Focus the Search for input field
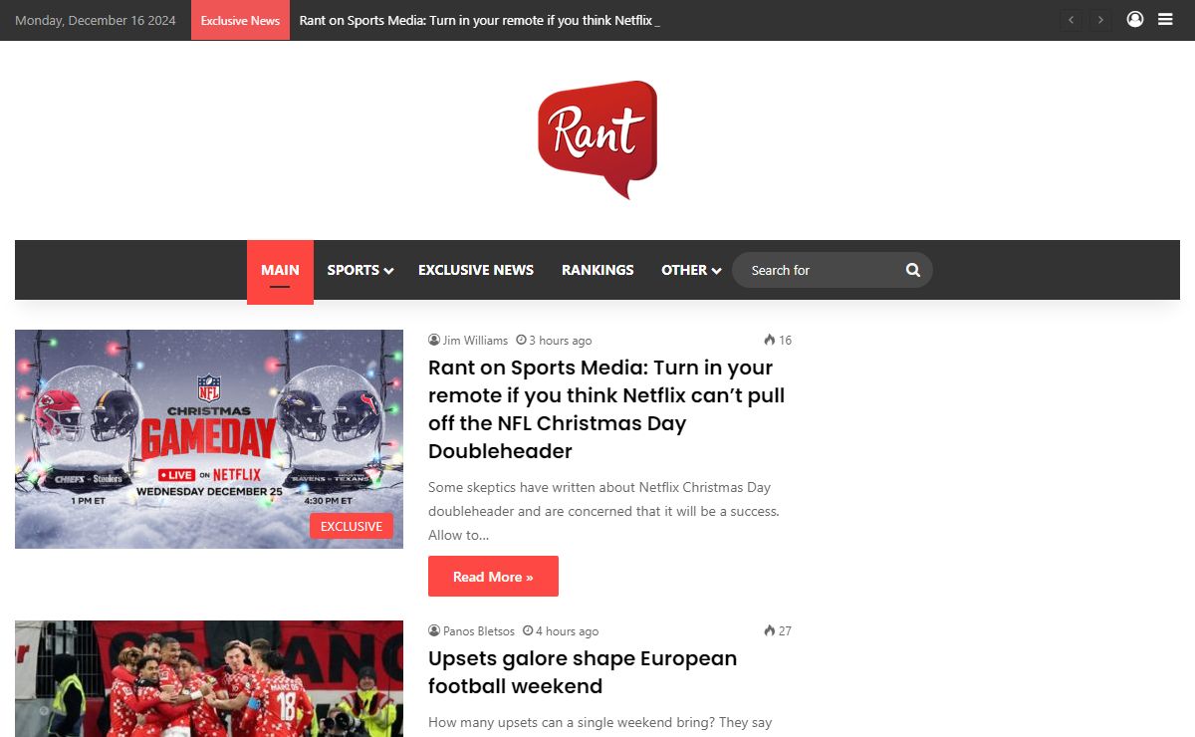The width and height of the screenshot is (1195, 737). 822,270
